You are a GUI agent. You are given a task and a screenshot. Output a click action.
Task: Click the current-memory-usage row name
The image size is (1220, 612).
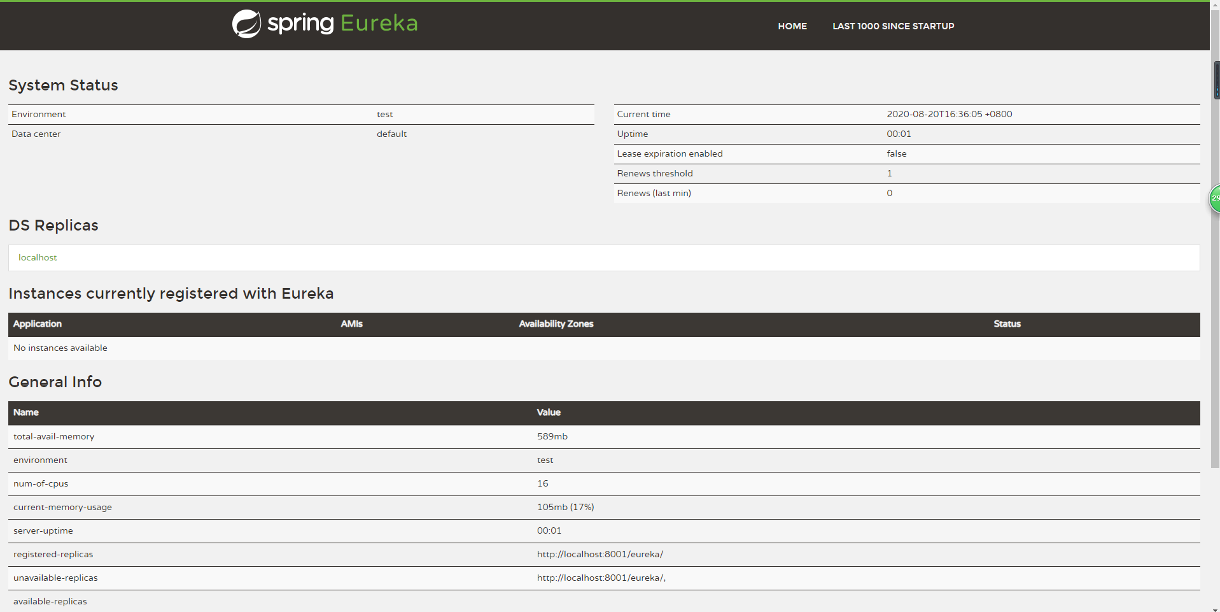click(62, 507)
